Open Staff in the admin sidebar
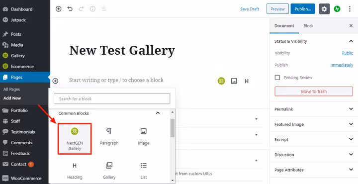Viewport: 358px width, 184px height. [15, 121]
